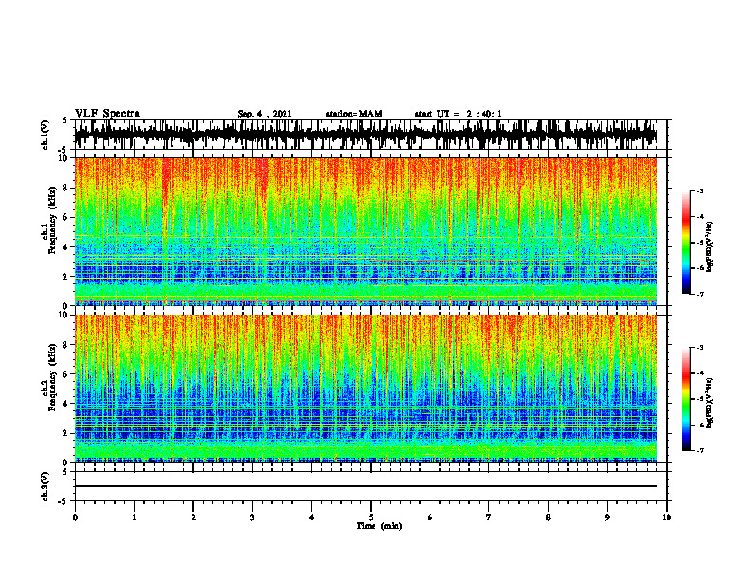Click the ch.1 voltage waveform panel

coord(371,135)
